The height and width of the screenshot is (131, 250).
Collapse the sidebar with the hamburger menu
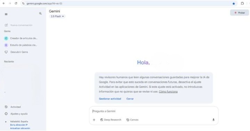pos(6,14)
